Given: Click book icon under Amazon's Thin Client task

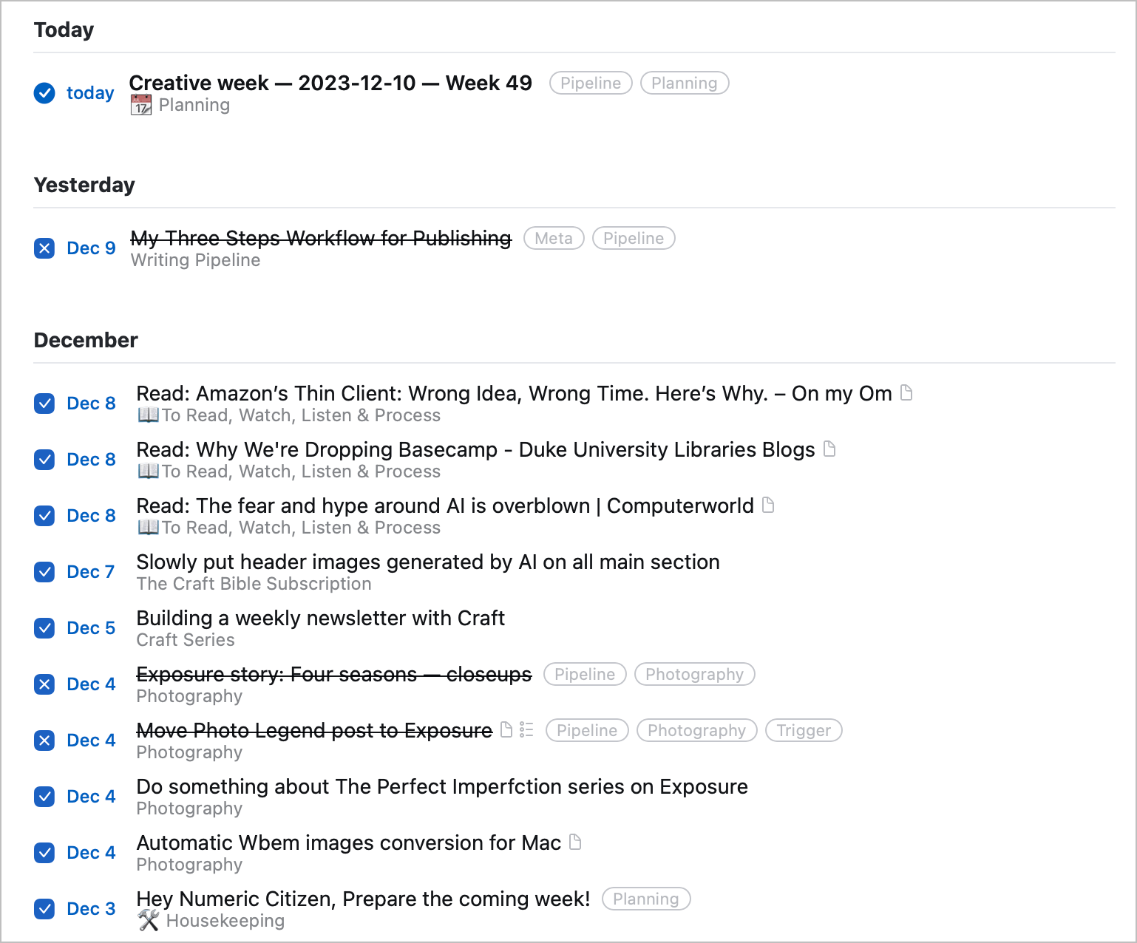Looking at the screenshot, I should pos(149,415).
